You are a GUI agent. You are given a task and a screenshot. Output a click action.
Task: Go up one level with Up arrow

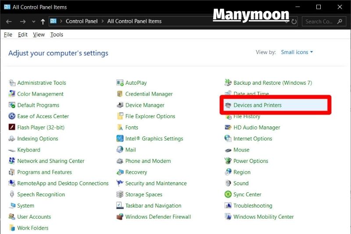click(x=43, y=22)
